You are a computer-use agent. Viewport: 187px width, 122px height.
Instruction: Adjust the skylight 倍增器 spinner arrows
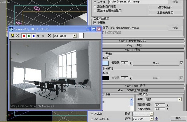tap(131, 63)
